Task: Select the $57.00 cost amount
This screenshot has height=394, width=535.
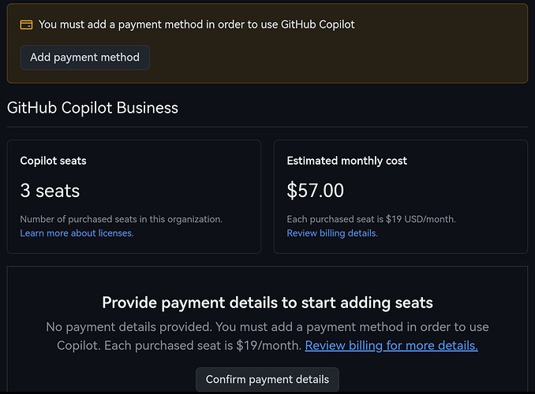Action: 316,190
